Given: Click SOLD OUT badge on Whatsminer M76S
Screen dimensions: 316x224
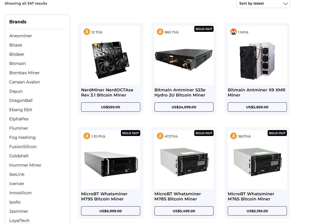Looking at the screenshot, I should click(277, 133).
